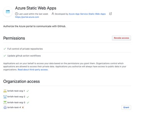Click Last used within the last week text

coord(33,14)
